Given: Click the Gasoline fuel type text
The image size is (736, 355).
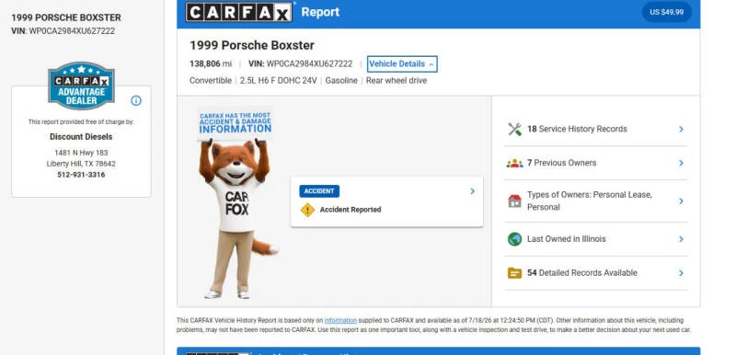Looking at the screenshot, I should tap(341, 81).
